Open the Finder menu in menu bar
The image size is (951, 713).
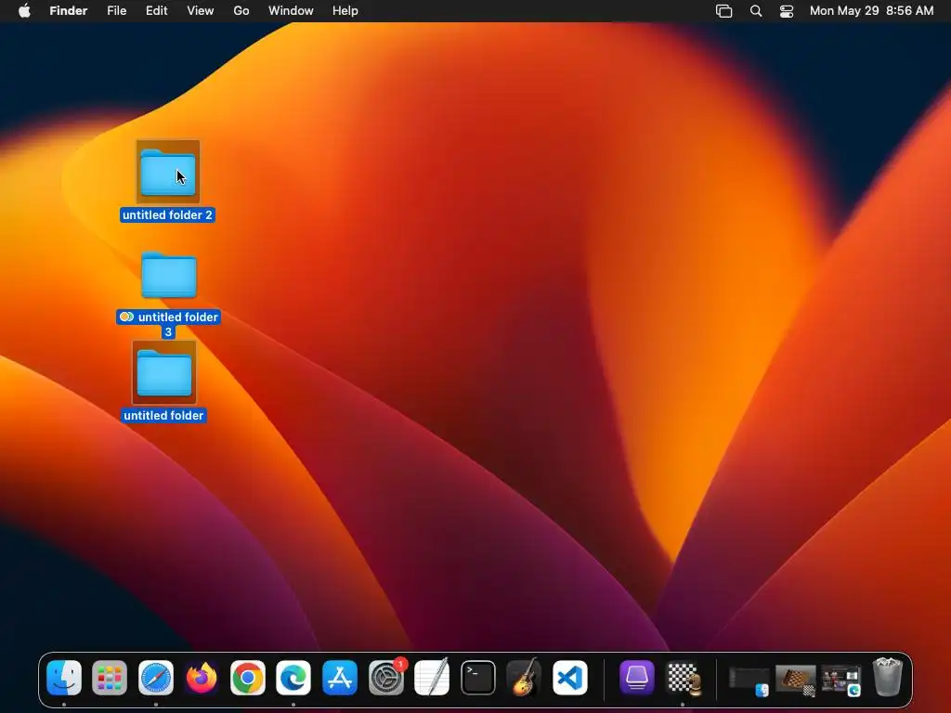(69, 11)
